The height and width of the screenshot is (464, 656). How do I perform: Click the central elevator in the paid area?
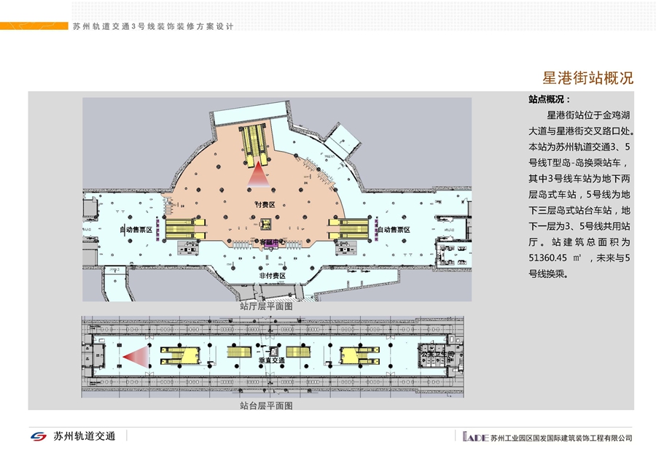pos(265,224)
